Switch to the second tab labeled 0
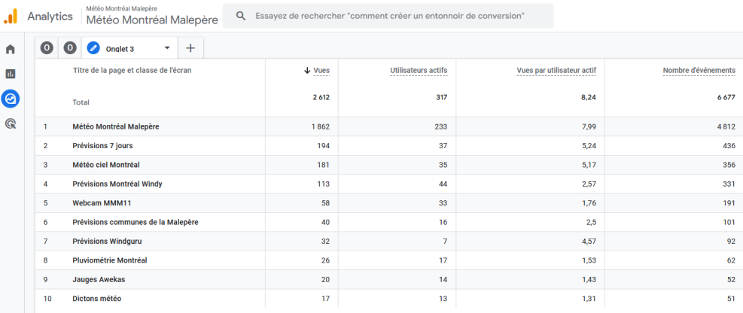The width and height of the screenshot is (743, 313). click(70, 48)
